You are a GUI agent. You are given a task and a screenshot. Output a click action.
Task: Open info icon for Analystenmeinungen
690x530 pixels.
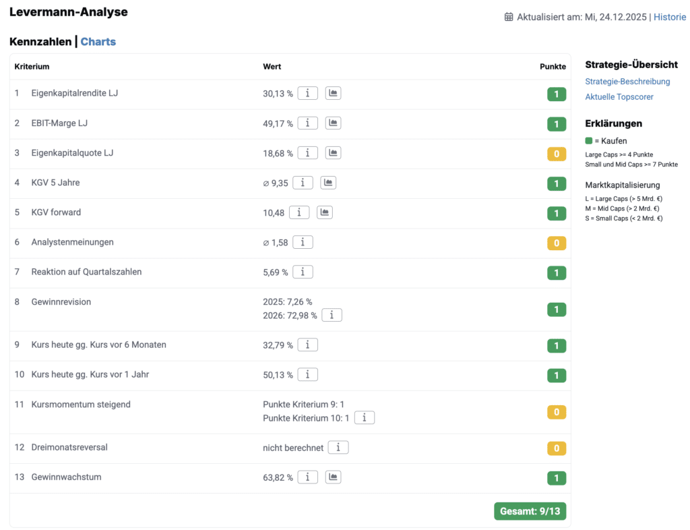coord(303,242)
